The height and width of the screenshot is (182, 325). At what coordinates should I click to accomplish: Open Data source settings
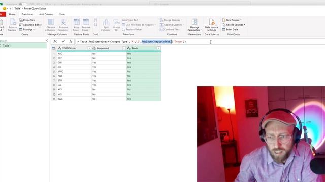[211, 25]
